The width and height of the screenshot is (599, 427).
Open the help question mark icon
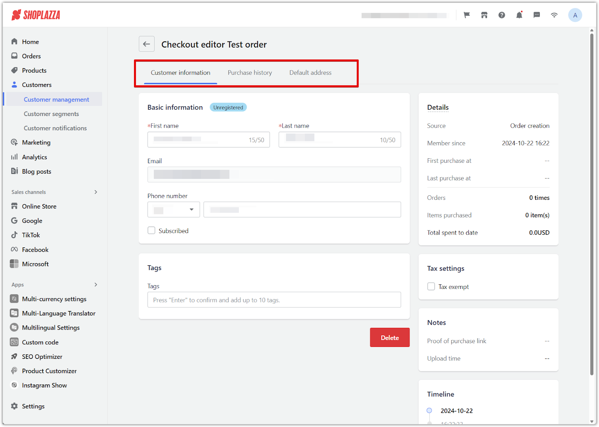click(502, 15)
